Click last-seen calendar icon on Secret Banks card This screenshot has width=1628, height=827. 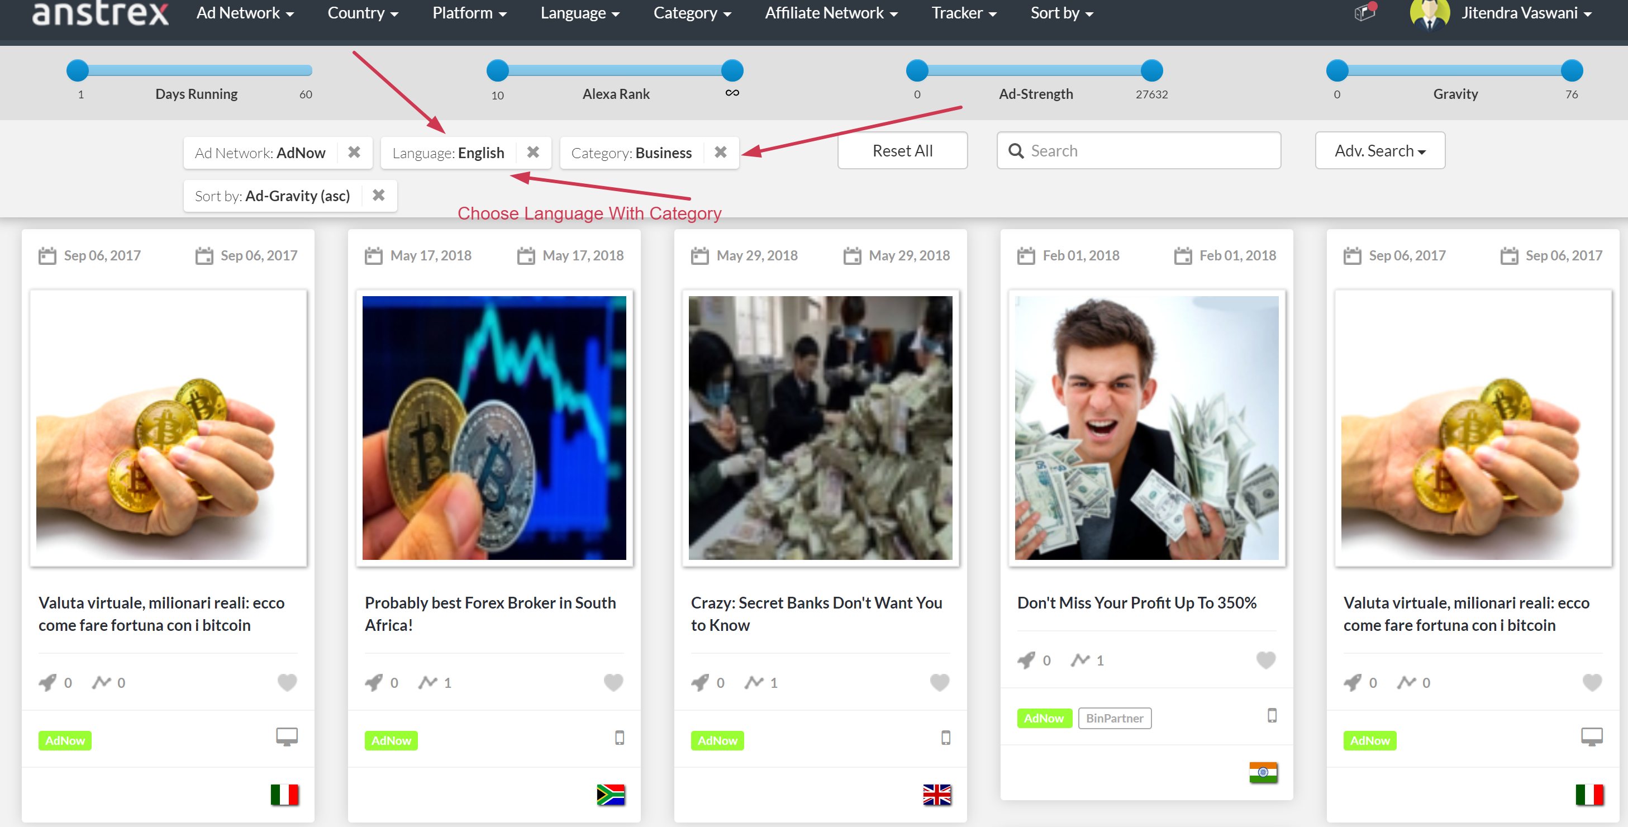(852, 255)
